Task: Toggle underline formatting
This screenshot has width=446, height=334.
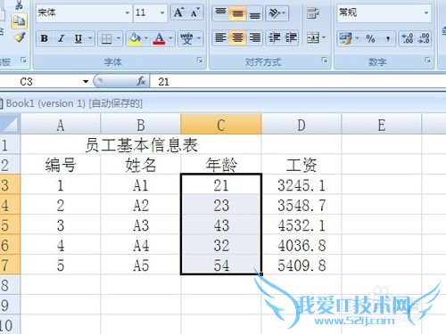Action: [x=78, y=38]
